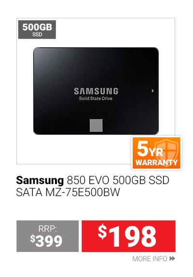The width and height of the screenshot is (193, 277).
Task: Click the WARRANTY word on badge
Action: 156,162
